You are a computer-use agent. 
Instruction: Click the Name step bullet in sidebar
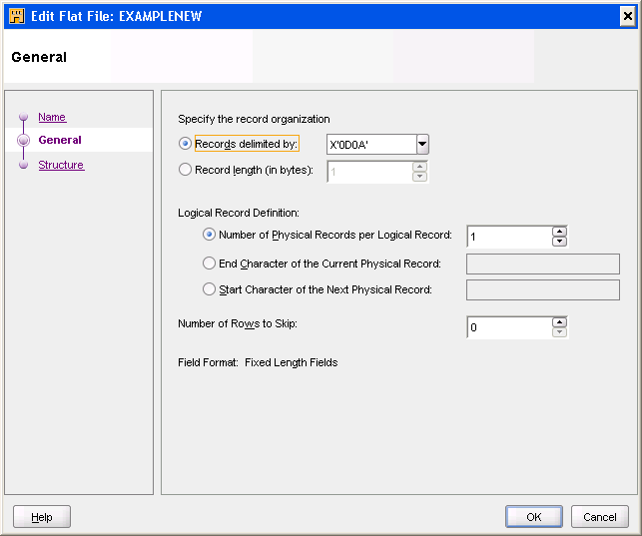pyautogui.click(x=23, y=118)
